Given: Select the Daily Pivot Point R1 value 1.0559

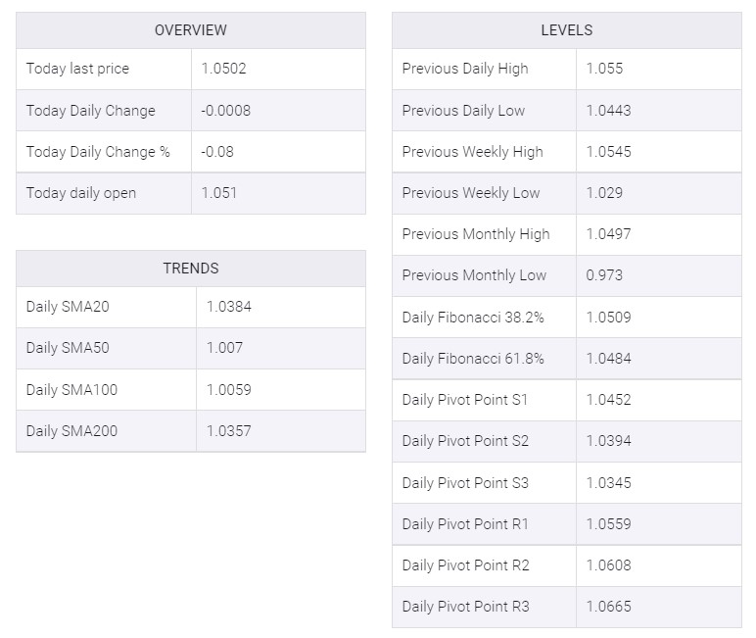Looking at the screenshot, I should [x=608, y=523].
